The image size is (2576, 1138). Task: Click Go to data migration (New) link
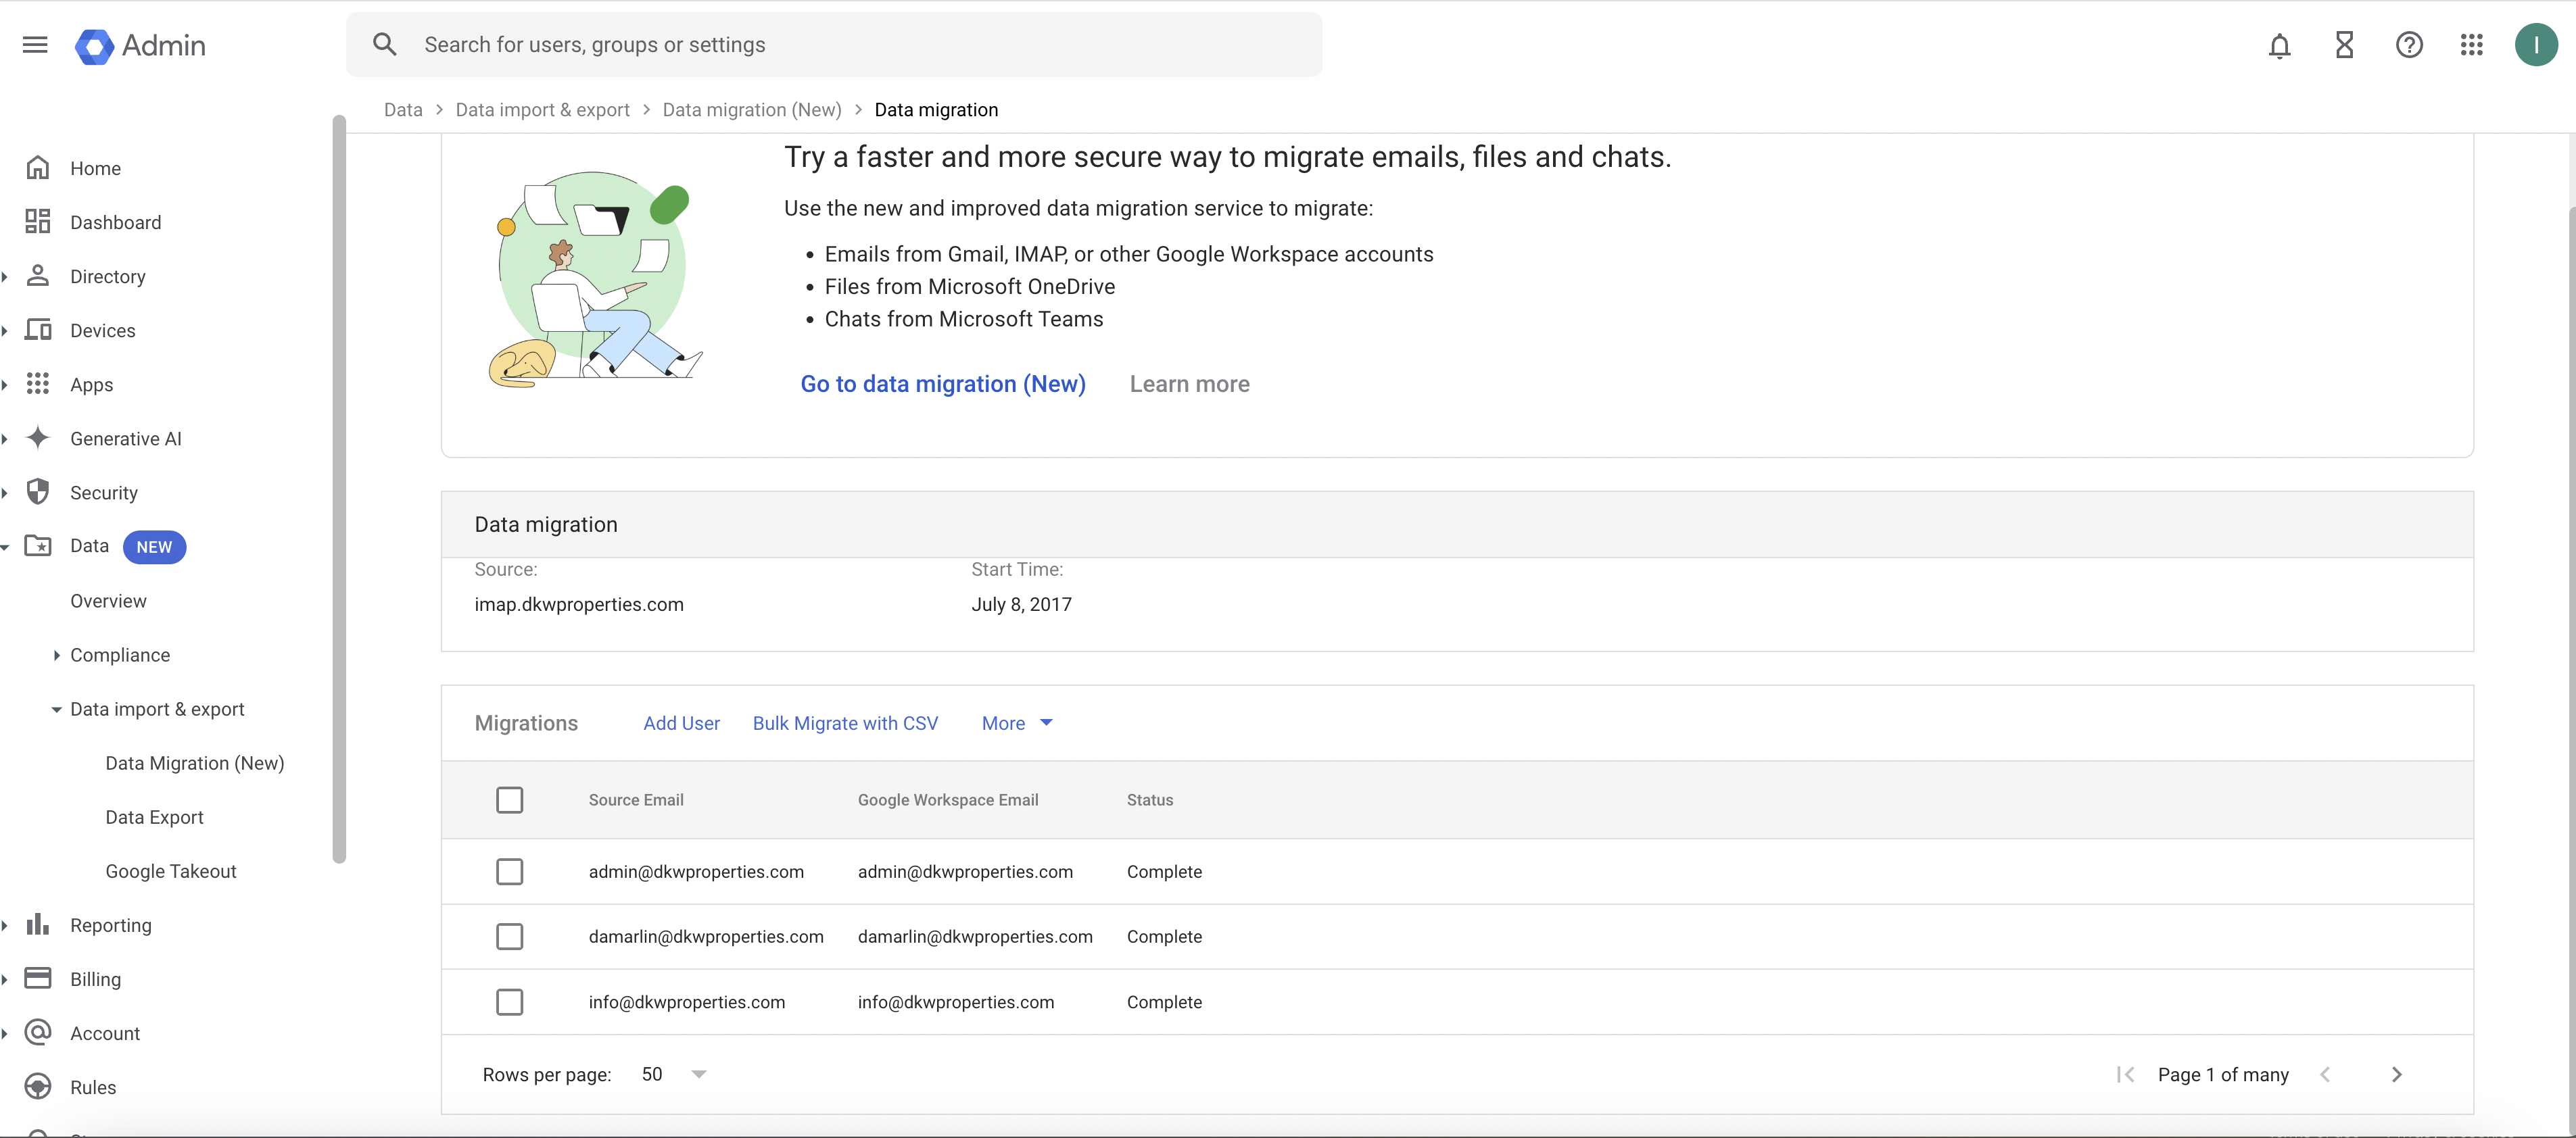(x=942, y=384)
